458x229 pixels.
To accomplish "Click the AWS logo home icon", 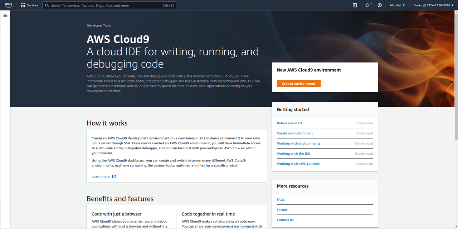I will pos(8,5).
